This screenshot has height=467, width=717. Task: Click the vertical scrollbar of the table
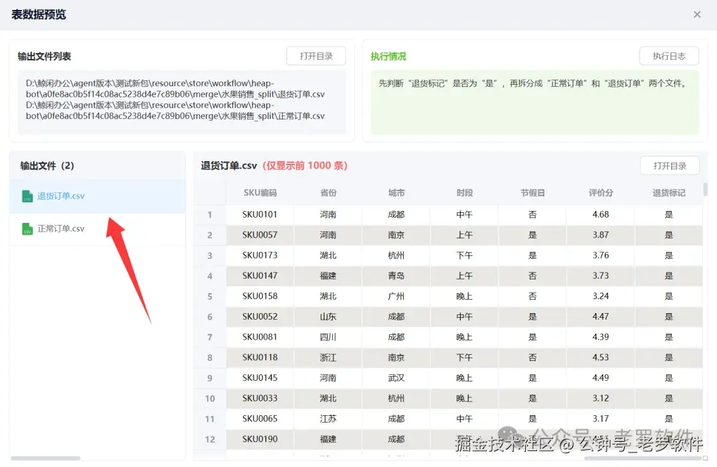point(706,189)
